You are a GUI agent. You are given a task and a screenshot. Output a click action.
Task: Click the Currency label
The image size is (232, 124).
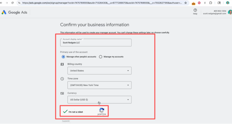point(72,93)
